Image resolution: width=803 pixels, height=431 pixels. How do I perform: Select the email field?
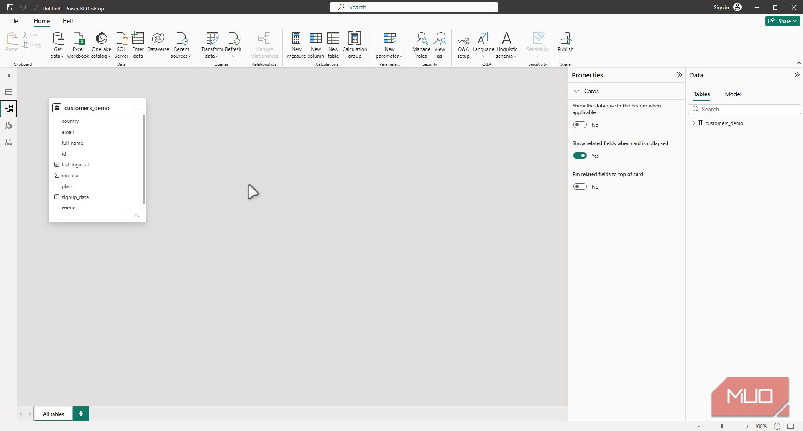point(68,132)
